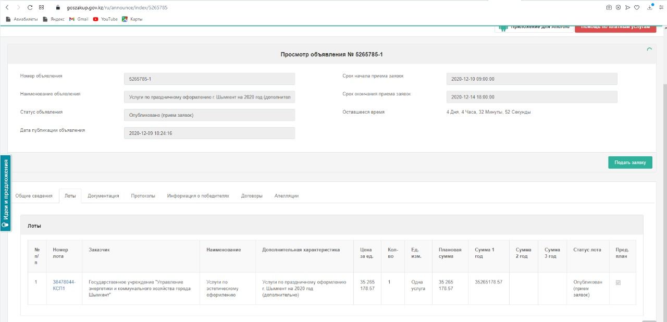Select the Общие сведения tab

pos(34,196)
